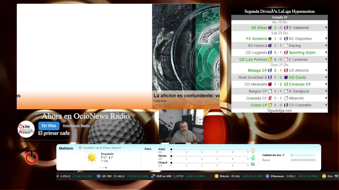Click the R Valladolid team crest
The image size is (339, 190).
tap(286, 28)
